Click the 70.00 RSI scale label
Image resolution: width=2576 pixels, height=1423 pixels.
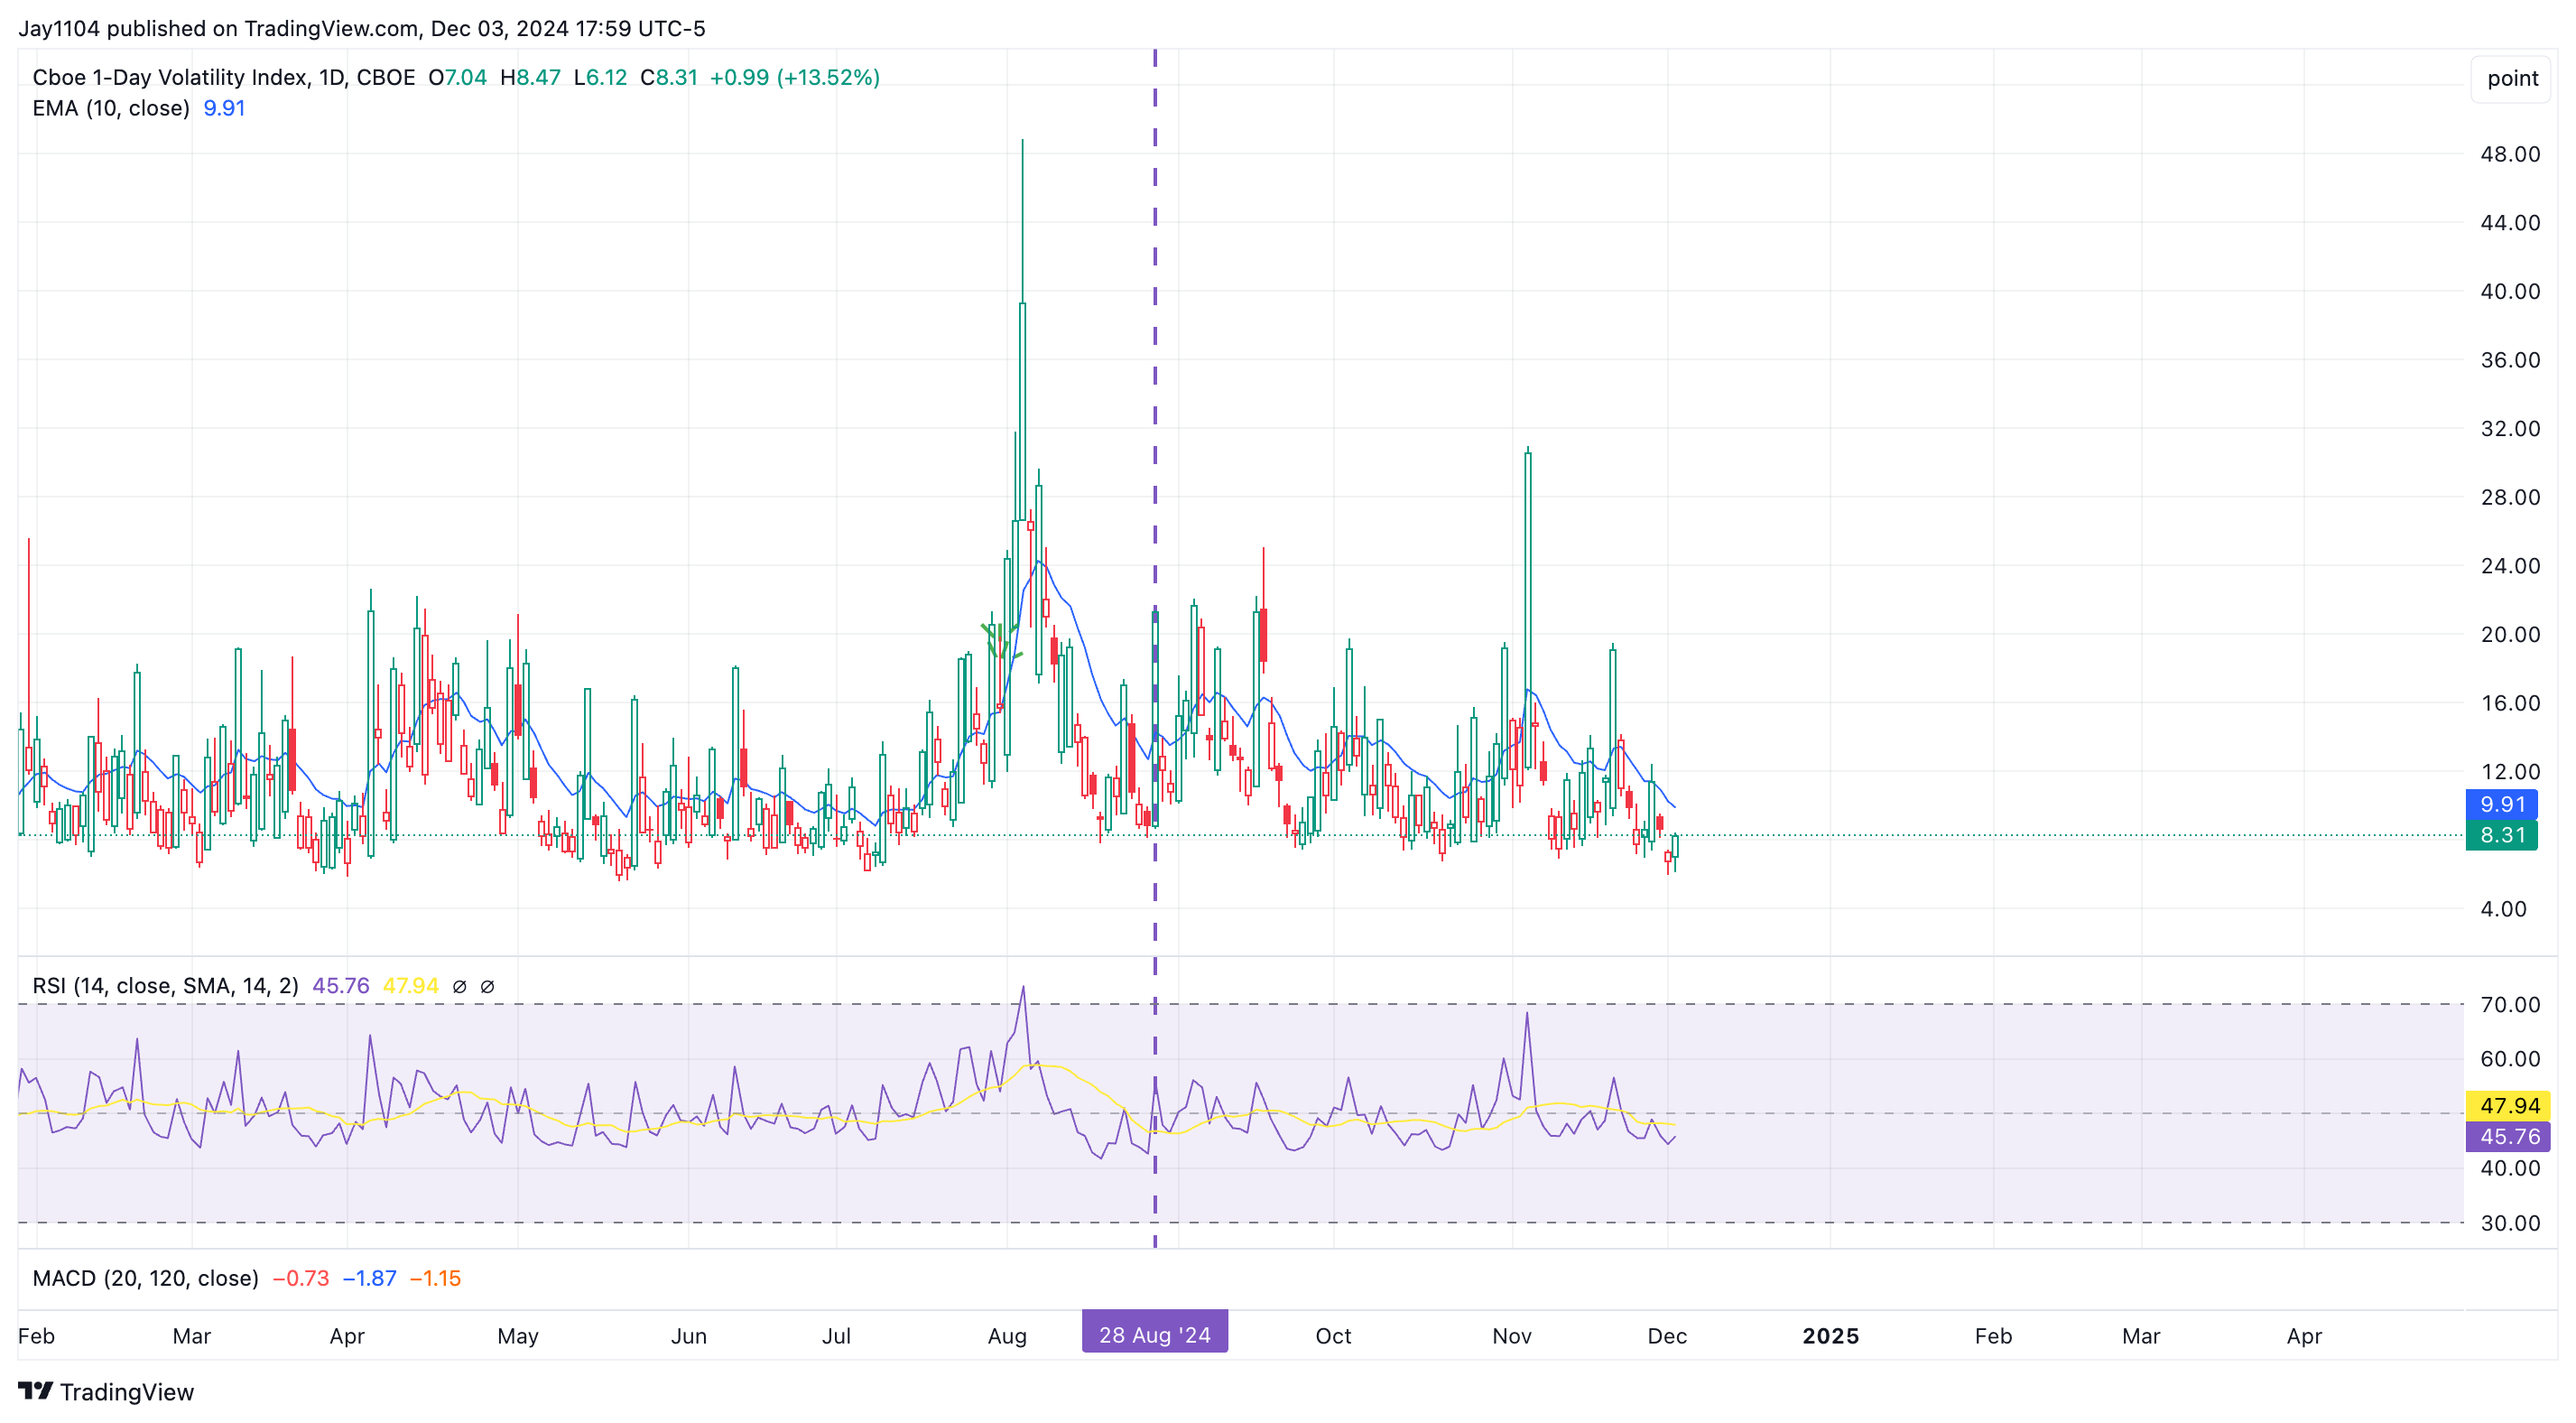coord(2510,1005)
